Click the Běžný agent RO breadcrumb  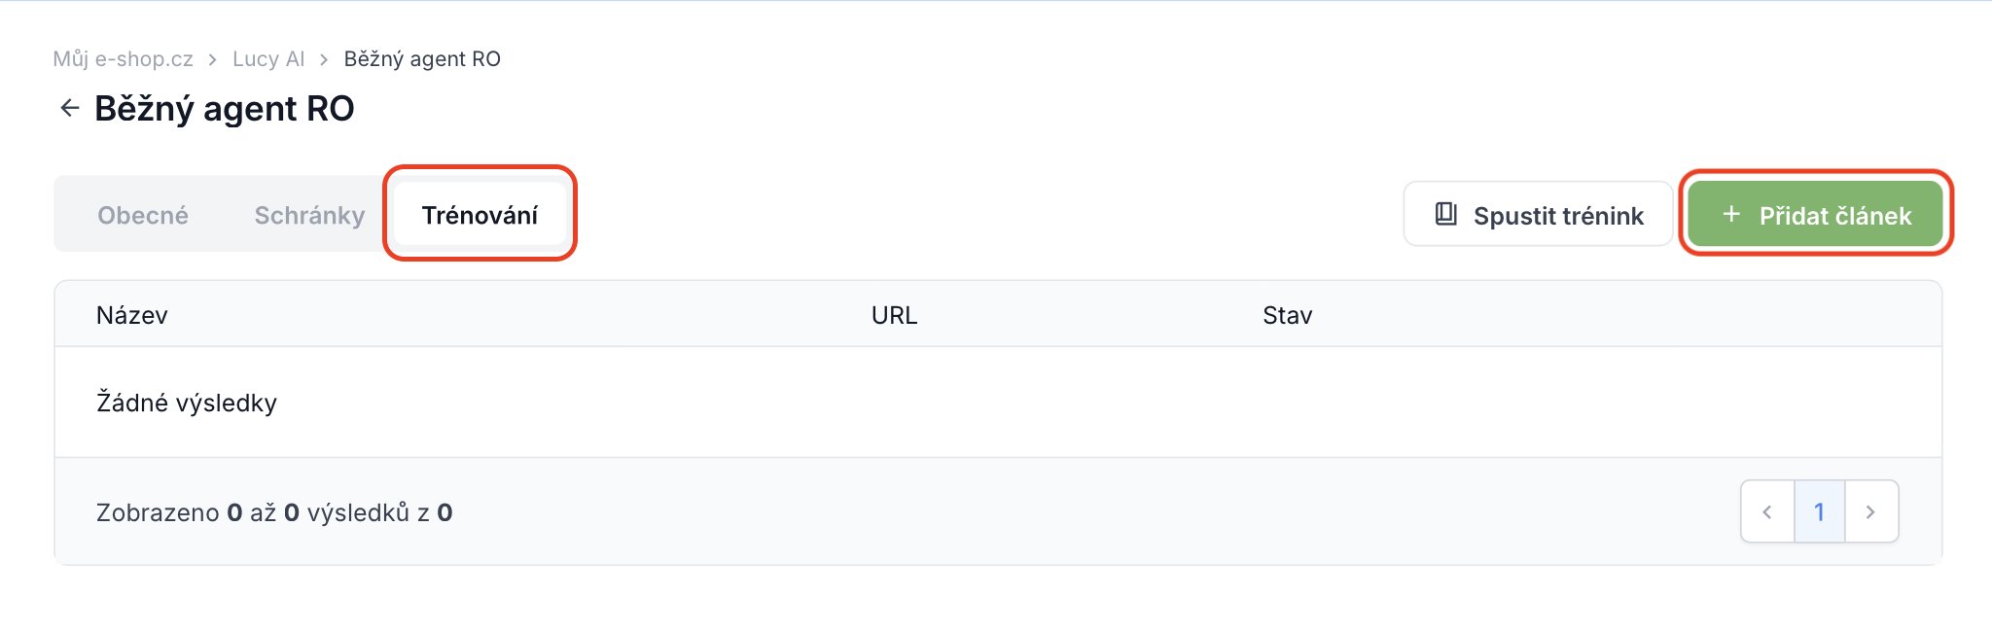point(422,59)
